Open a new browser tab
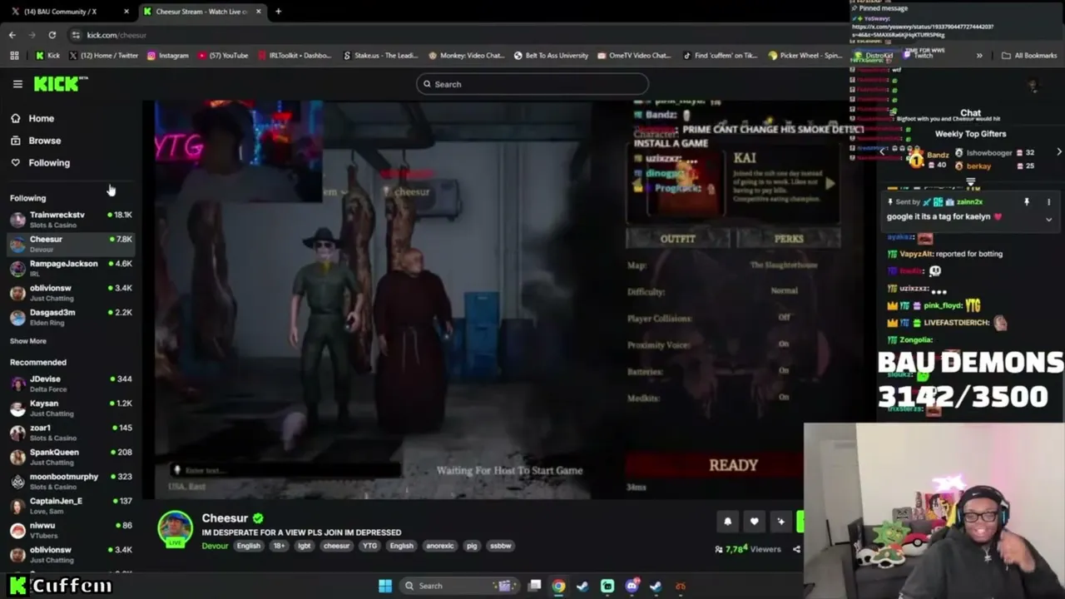The image size is (1065, 599). [x=278, y=12]
